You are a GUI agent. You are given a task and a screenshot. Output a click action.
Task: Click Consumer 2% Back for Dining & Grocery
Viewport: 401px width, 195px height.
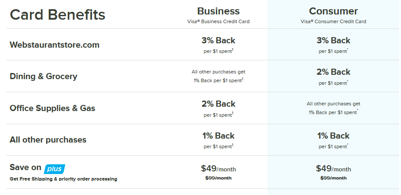pyautogui.click(x=333, y=72)
